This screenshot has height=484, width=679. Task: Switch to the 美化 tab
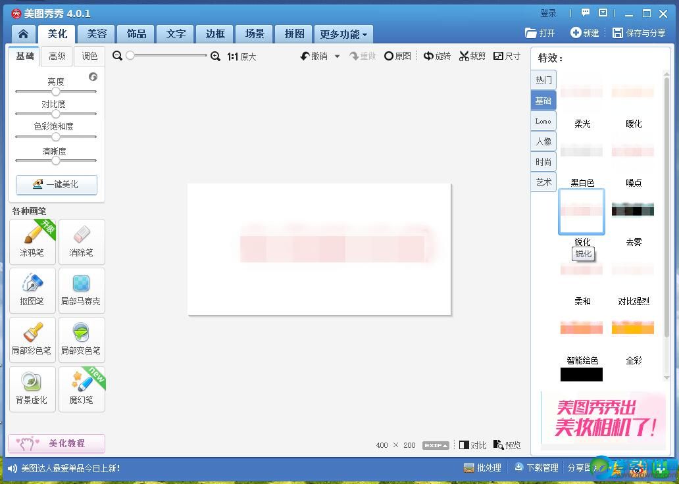point(57,34)
